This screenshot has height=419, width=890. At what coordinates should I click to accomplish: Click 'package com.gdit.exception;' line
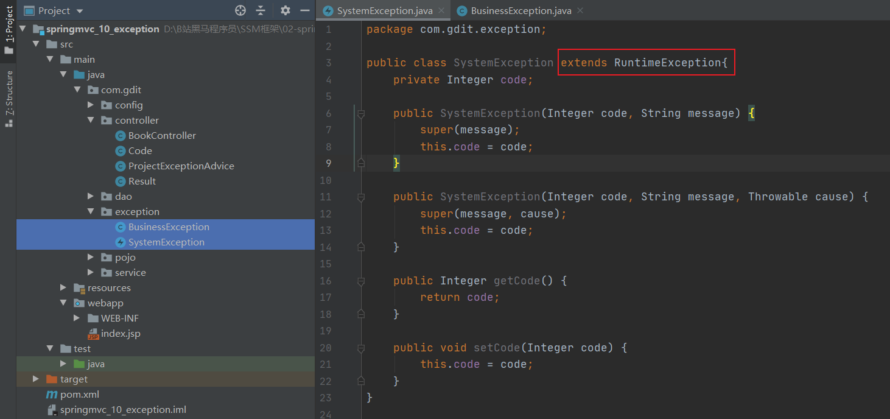pyautogui.click(x=457, y=29)
